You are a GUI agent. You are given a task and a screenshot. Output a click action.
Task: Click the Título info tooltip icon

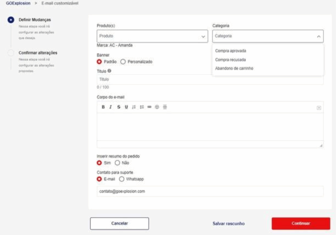point(109,71)
